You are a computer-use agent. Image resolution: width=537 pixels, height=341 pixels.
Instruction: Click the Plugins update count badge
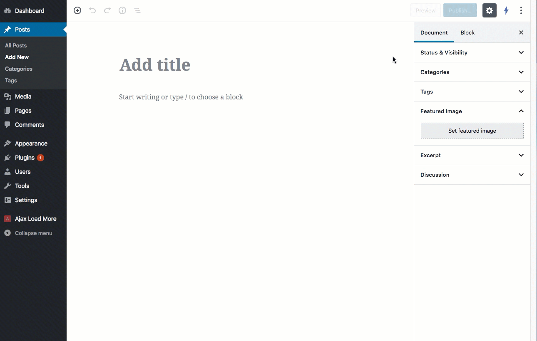coord(40,158)
